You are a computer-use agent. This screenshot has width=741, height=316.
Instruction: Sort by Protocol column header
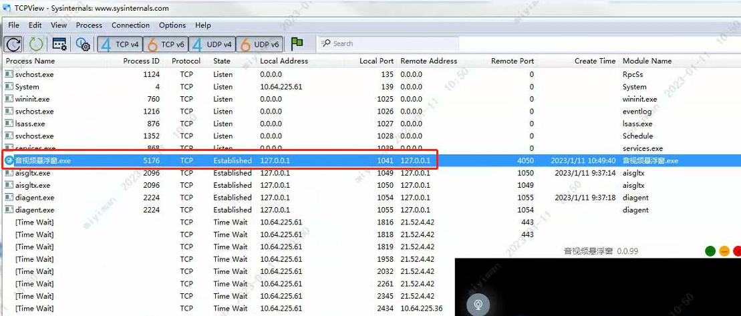186,61
